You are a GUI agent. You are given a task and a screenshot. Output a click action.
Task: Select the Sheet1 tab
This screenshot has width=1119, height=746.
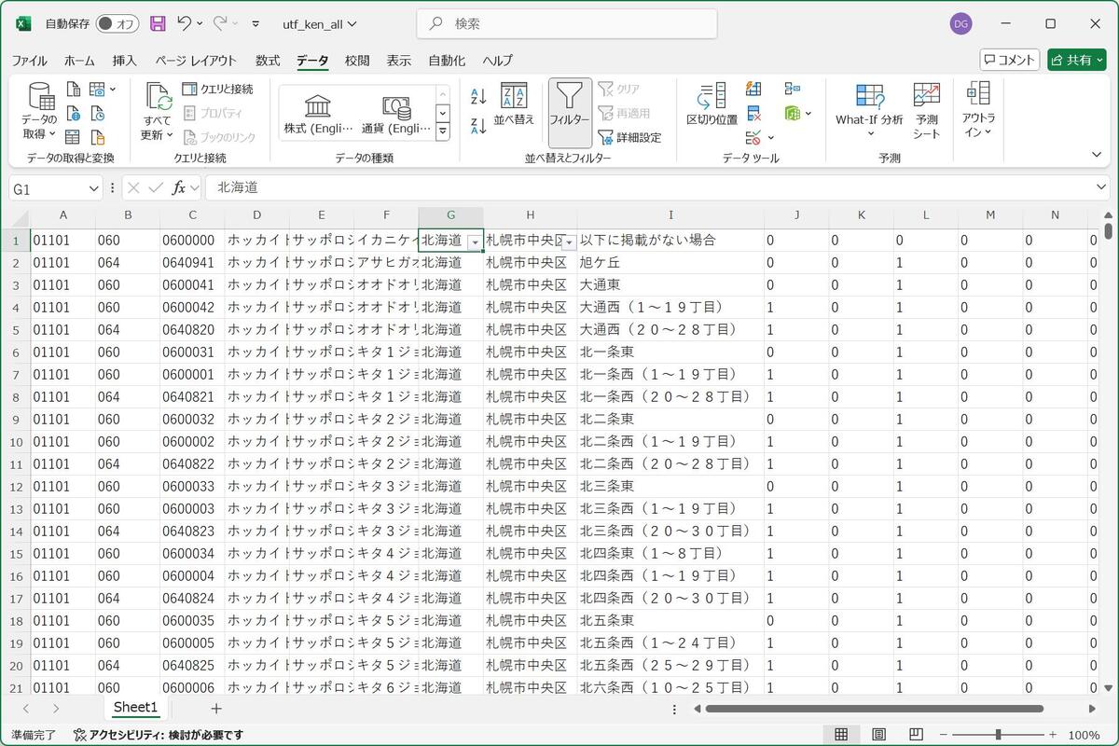click(x=136, y=708)
